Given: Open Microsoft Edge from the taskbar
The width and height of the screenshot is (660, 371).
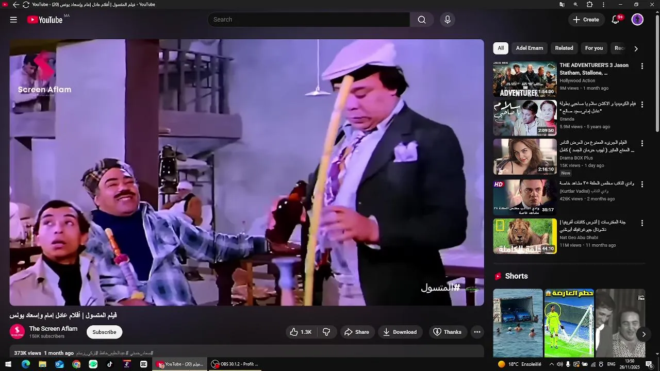Looking at the screenshot, I should [x=26, y=364].
